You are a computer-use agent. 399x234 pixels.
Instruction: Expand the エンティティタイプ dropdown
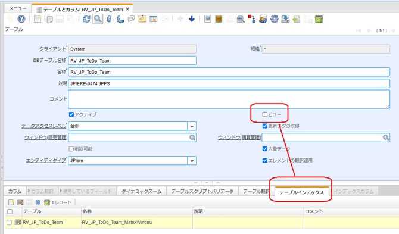pos(192,161)
